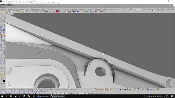This screenshot has width=175, height=98.
Task: Click the New file icon
Action: [1, 11]
